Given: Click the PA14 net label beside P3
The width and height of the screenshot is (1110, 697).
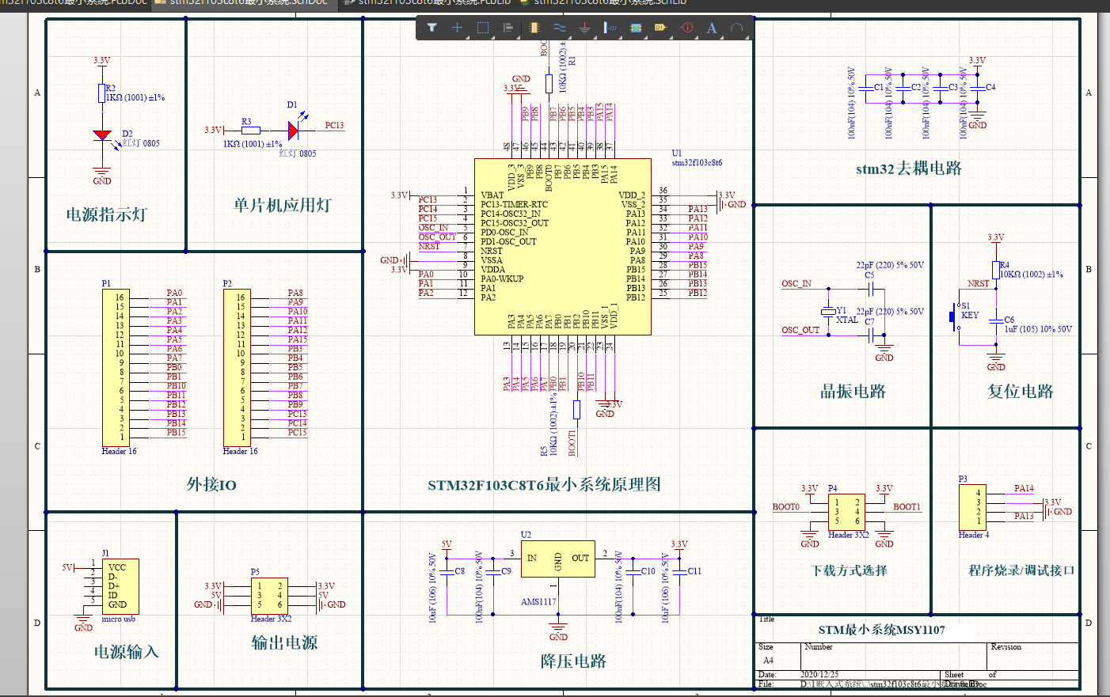Looking at the screenshot, I should [1024, 488].
